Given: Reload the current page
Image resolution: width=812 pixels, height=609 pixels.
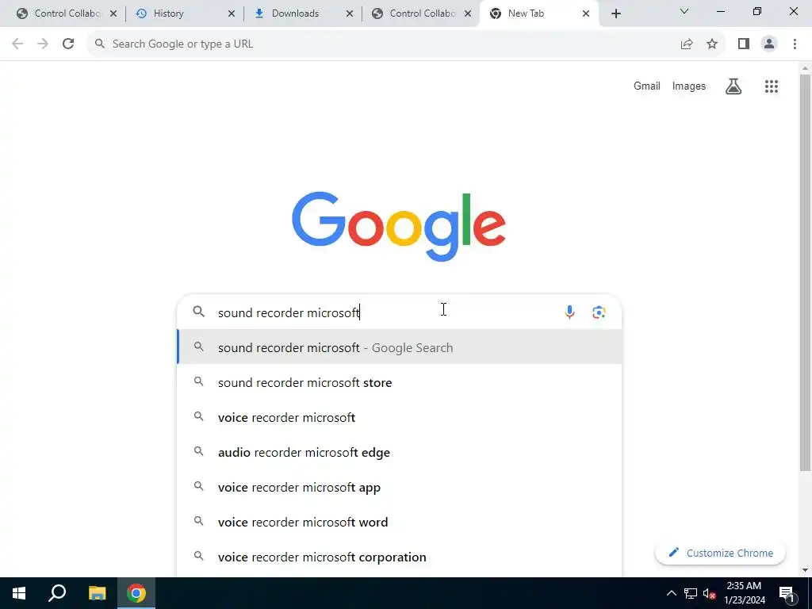Looking at the screenshot, I should (x=68, y=44).
